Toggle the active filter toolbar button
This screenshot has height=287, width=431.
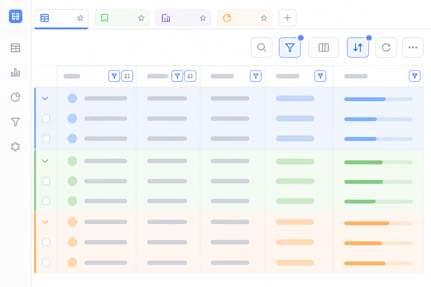pyautogui.click(x=290, y=47)
